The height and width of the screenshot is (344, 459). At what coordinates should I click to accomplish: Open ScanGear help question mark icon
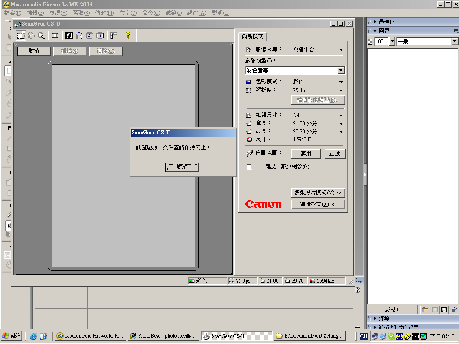pyautogui.click(x=128, y=36)
